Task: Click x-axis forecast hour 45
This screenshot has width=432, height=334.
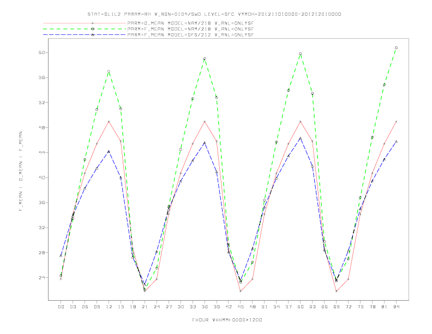Action: pos(241,307)
